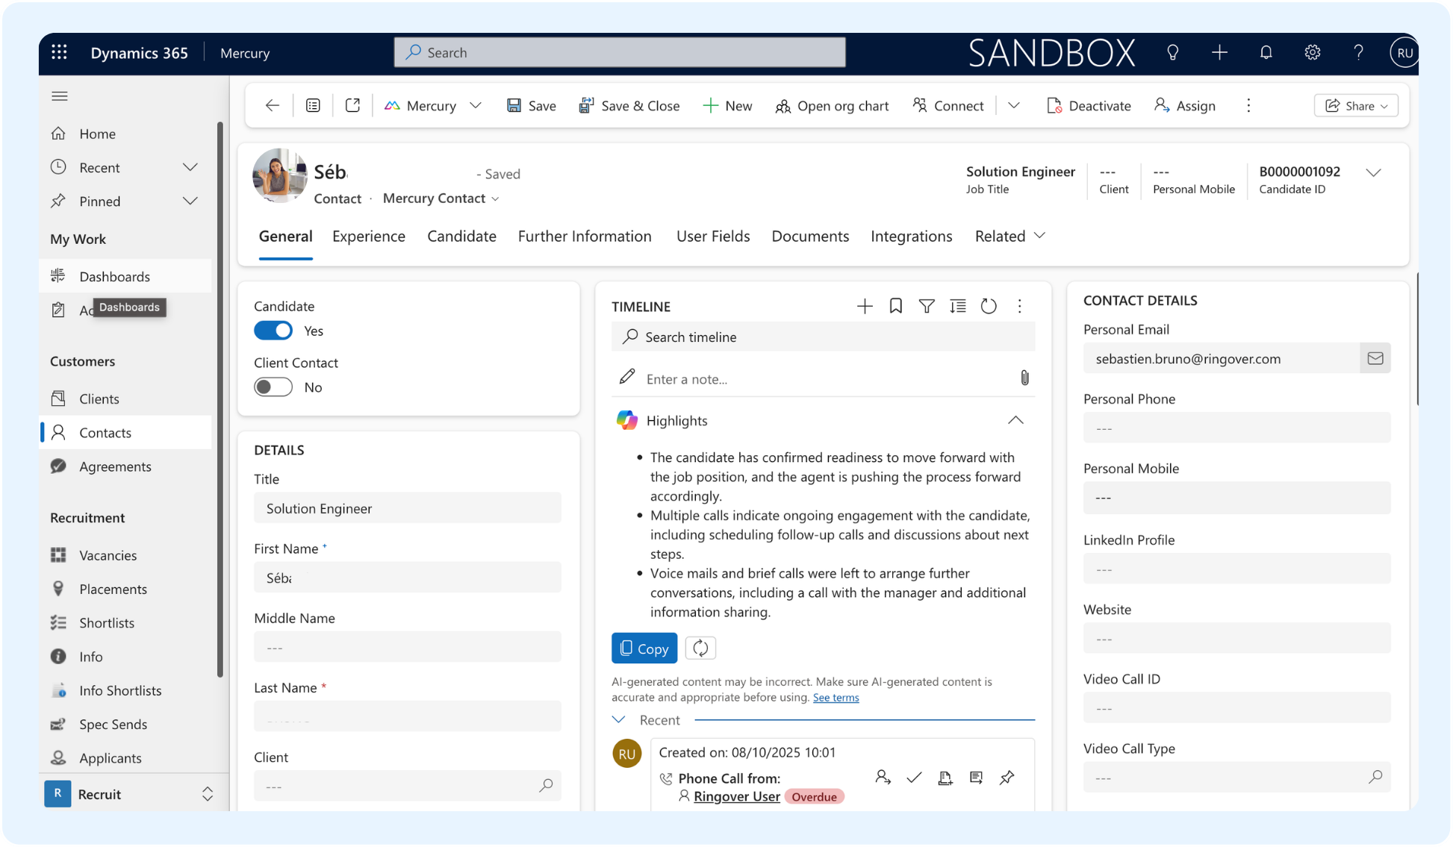This screenshot has width=1453, height=847.
Task: Open the help question mark
Action: (x=1359, y=52)
